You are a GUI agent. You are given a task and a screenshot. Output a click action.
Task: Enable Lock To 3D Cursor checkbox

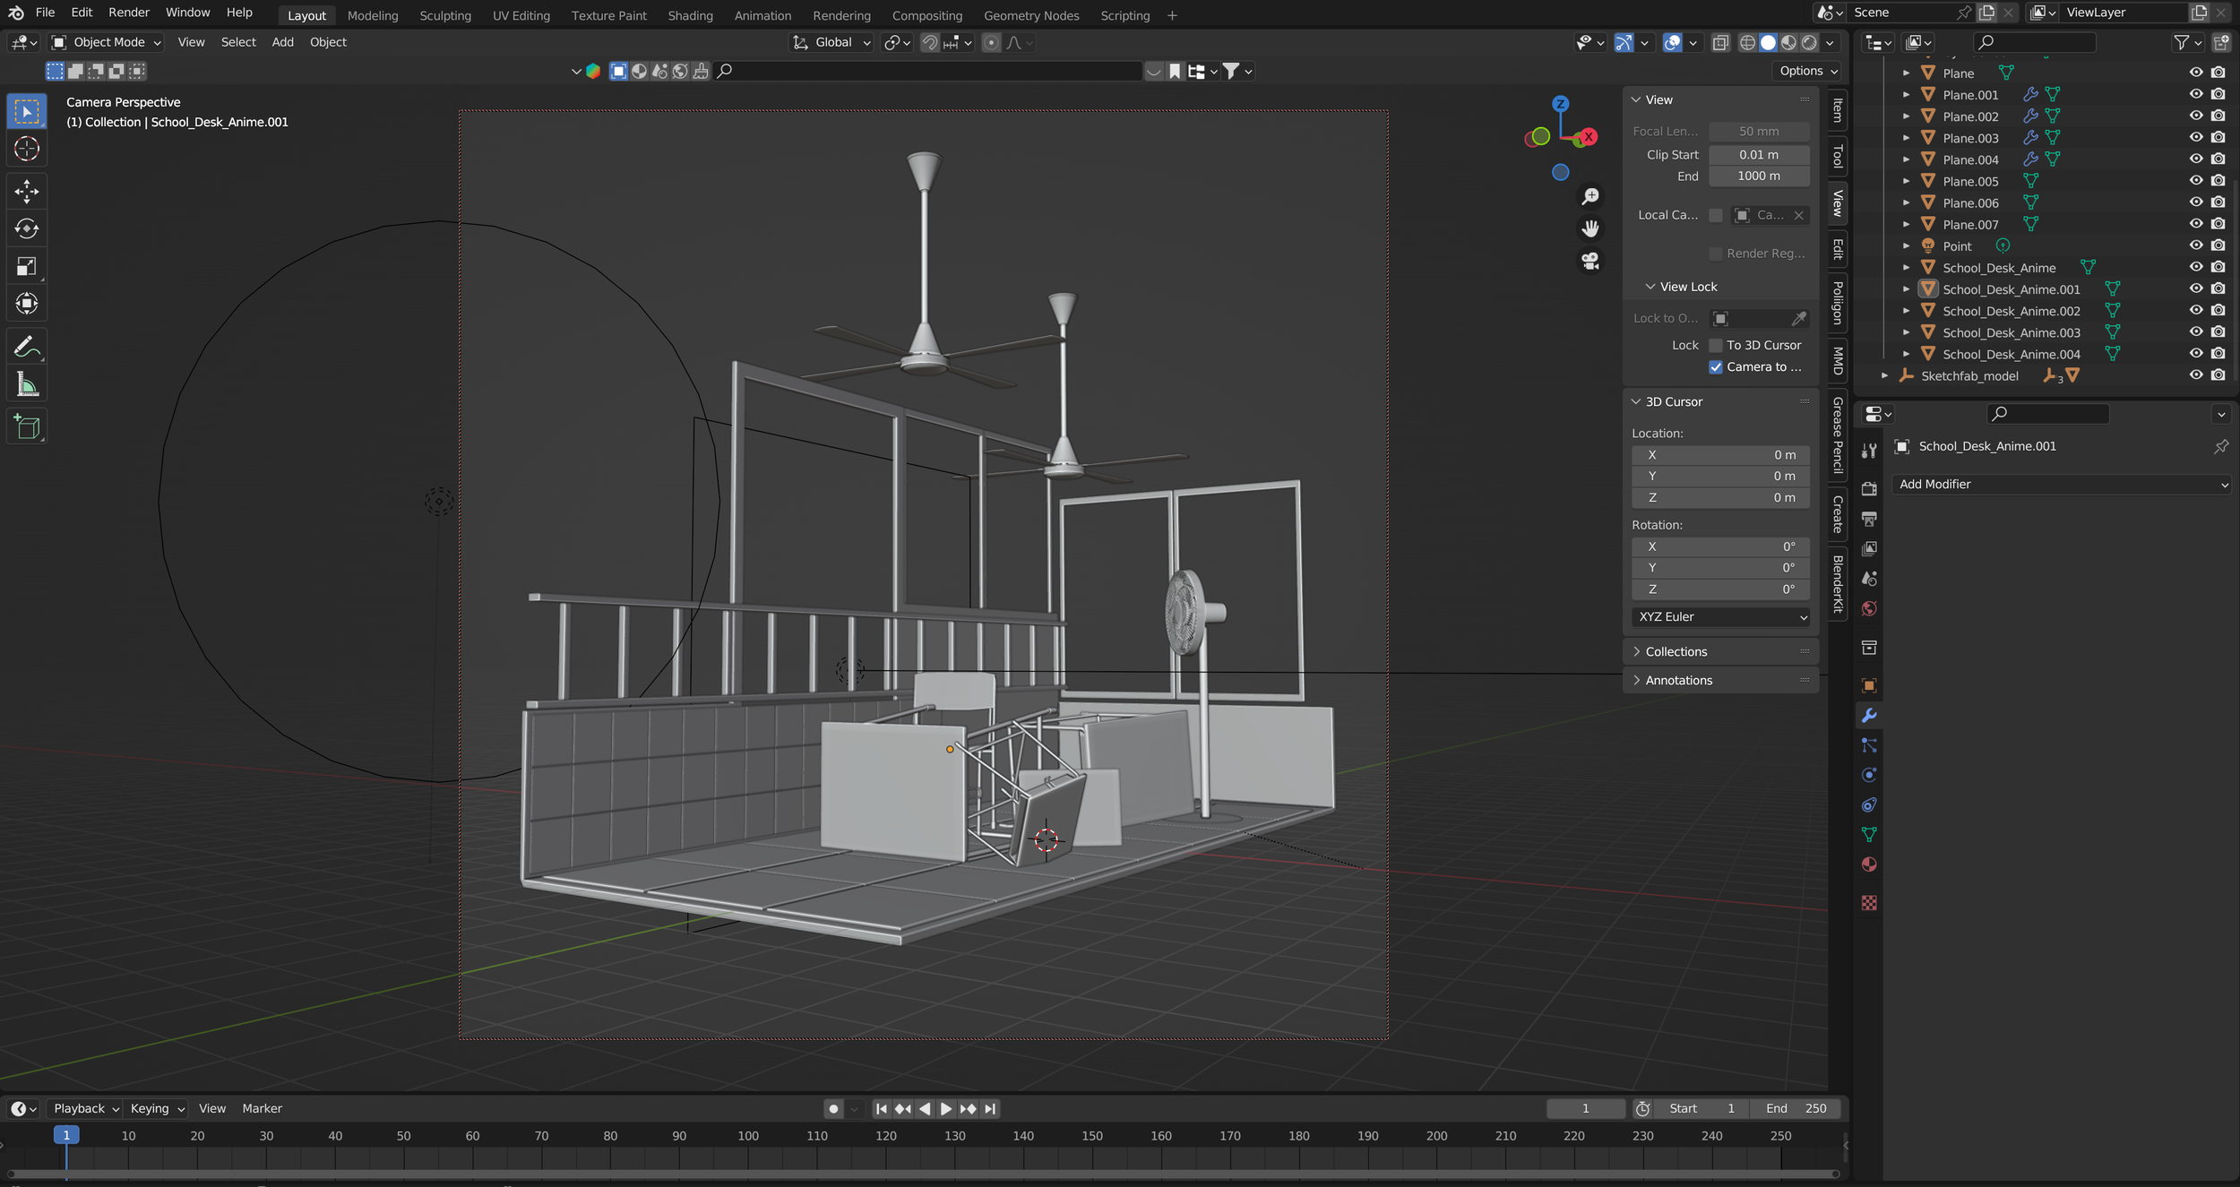click(1716, 345)
